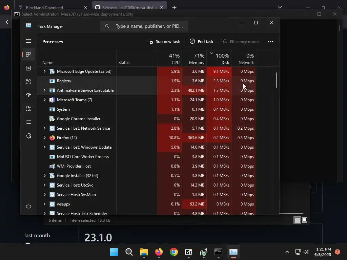This screenshot has height=260, width=347.
Task: Open the network status tray icon
Action: coord(298,252)
